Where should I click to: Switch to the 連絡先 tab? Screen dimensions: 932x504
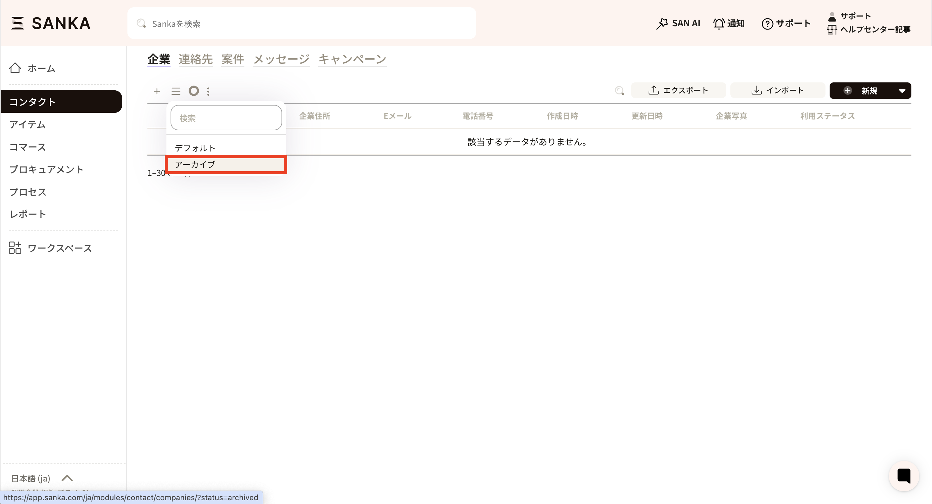pyautogui.click(x=195, y=59)
